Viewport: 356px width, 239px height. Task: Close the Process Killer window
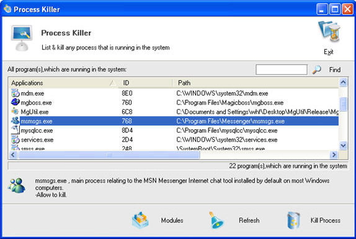tap(347, 9)
